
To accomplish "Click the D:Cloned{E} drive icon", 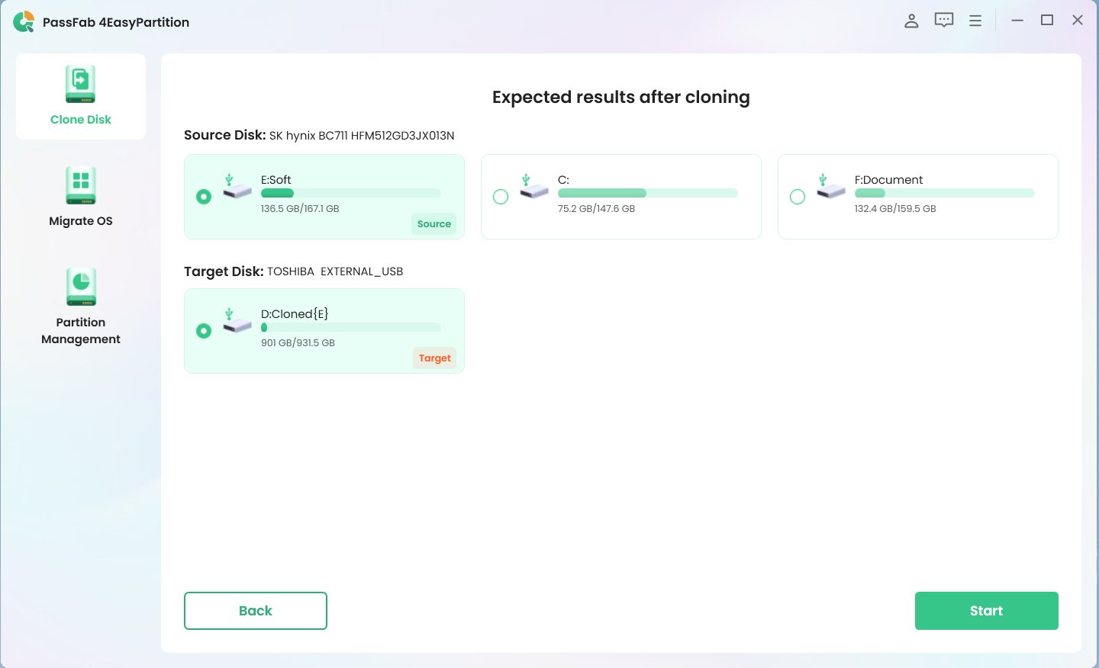I will (x=237, y=321).
